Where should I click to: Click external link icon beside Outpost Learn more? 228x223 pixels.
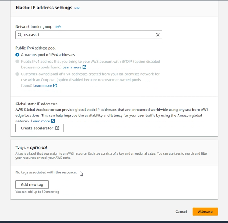point(55,85)
